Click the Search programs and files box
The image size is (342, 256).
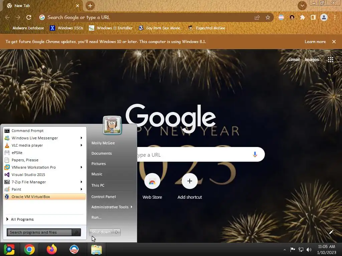[x=39, y=232]
